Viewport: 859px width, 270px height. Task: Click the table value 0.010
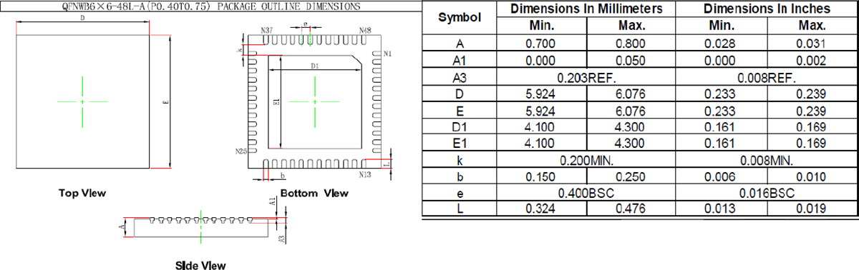[812, 176]
